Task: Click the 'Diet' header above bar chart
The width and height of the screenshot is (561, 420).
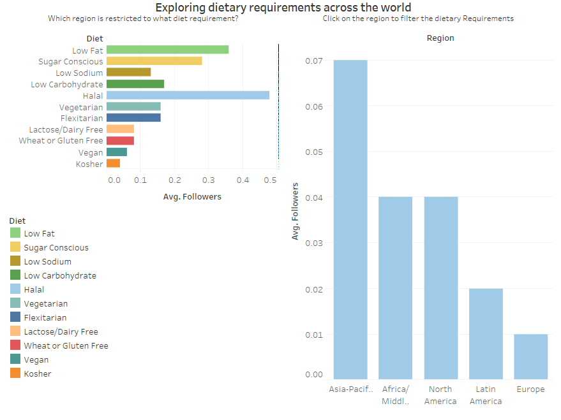Action: click(x=95, y=39)
